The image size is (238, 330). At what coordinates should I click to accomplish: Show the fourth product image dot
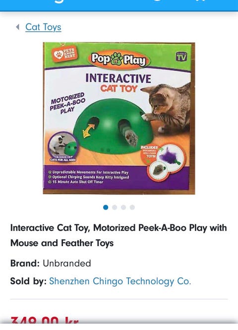coord(132,207)
